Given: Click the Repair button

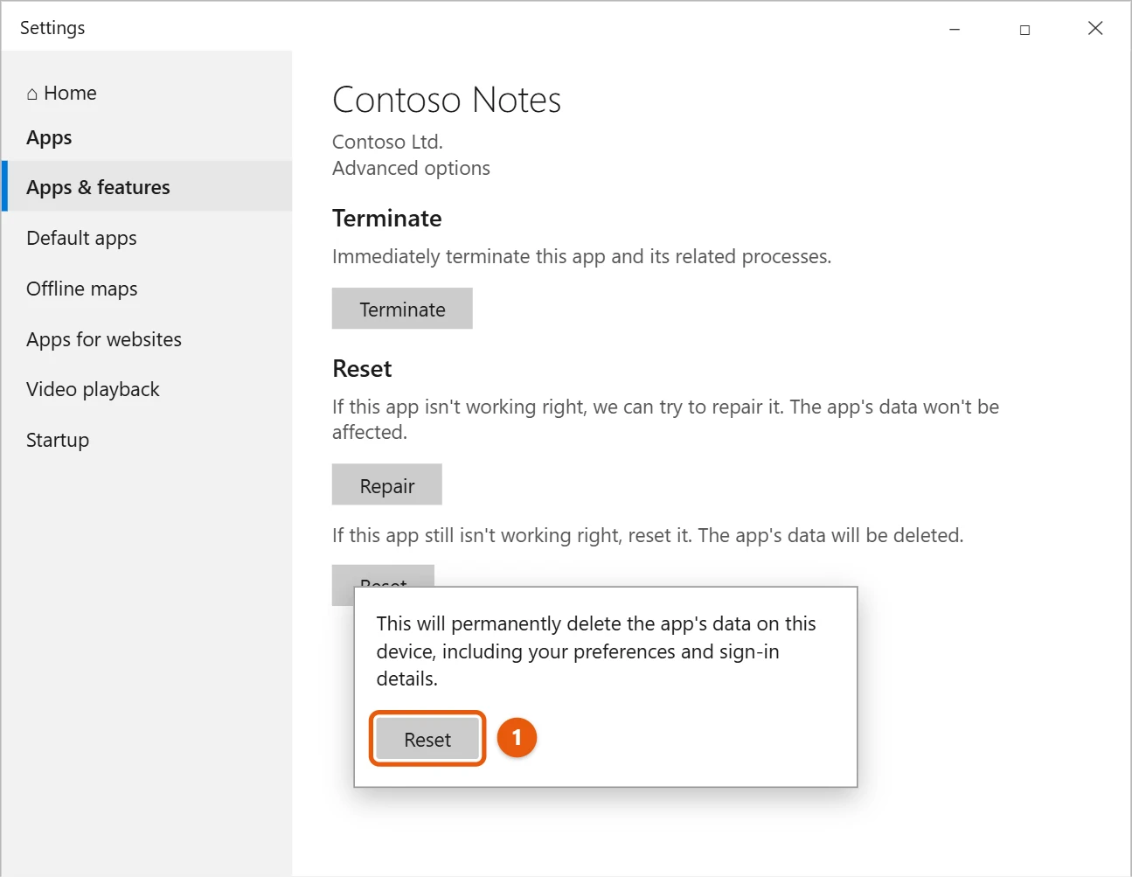Looking at the screenshot, I should tap(387, 484).
